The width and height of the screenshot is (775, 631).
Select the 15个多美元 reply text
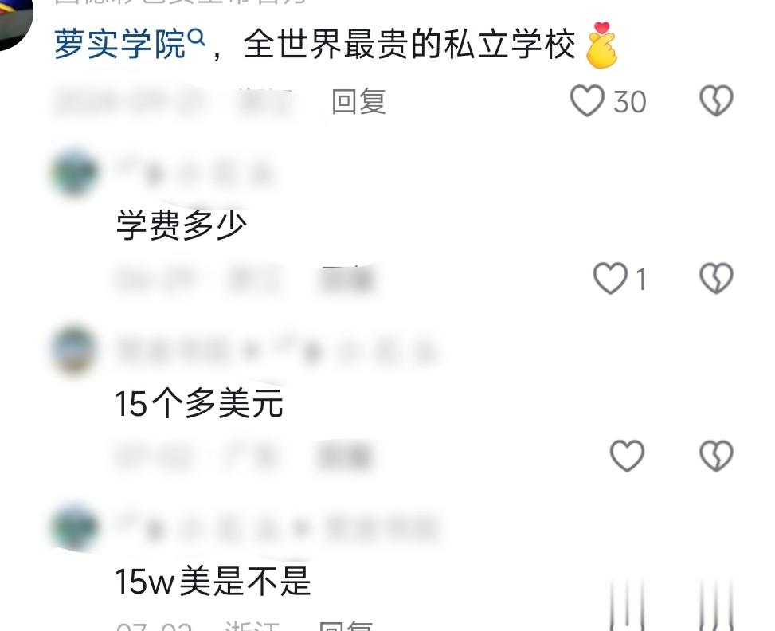click(199, 403)
